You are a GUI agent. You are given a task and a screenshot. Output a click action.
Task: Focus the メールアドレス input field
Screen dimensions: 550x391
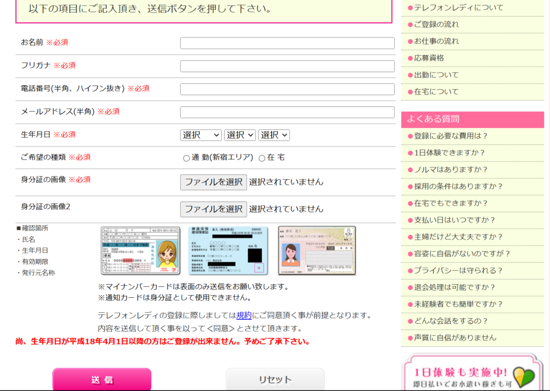tap(287, 112)
